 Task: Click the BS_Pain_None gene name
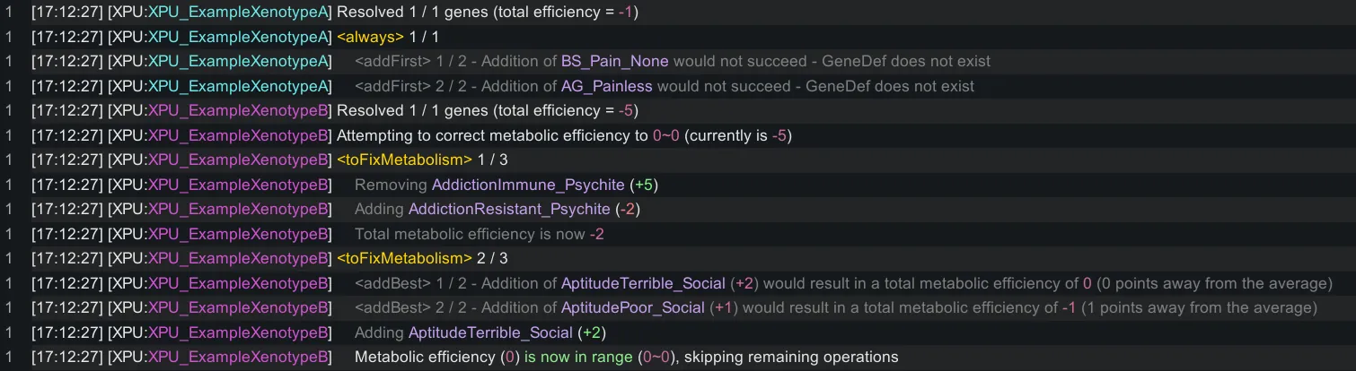coord(614,62)
